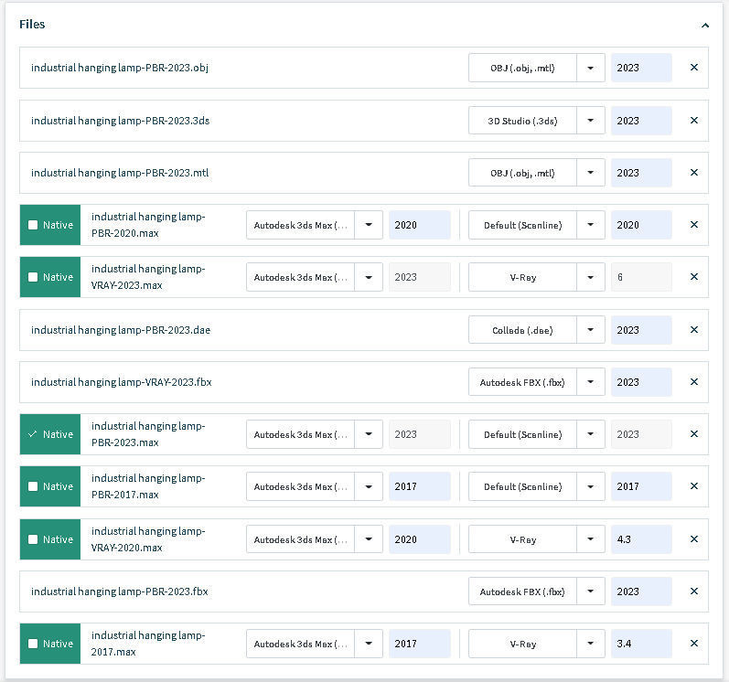Collapse the Files section chevron
This screenshot has width=729, height=682.
point(704,26)
